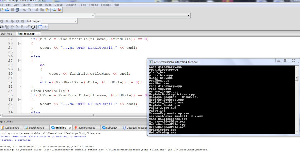Copy selection with the toolbar Copy icon

42,10
